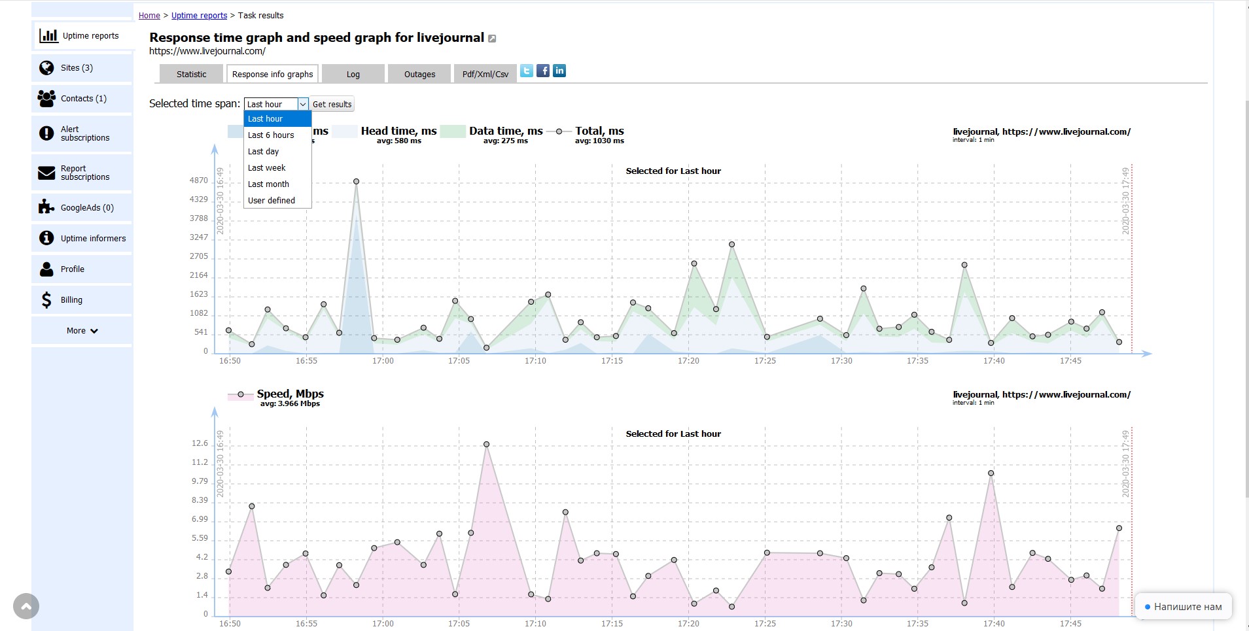Click the Billing dollar icon
Image resolution: width=1249 pixels, height=631 pixels.
46,299
